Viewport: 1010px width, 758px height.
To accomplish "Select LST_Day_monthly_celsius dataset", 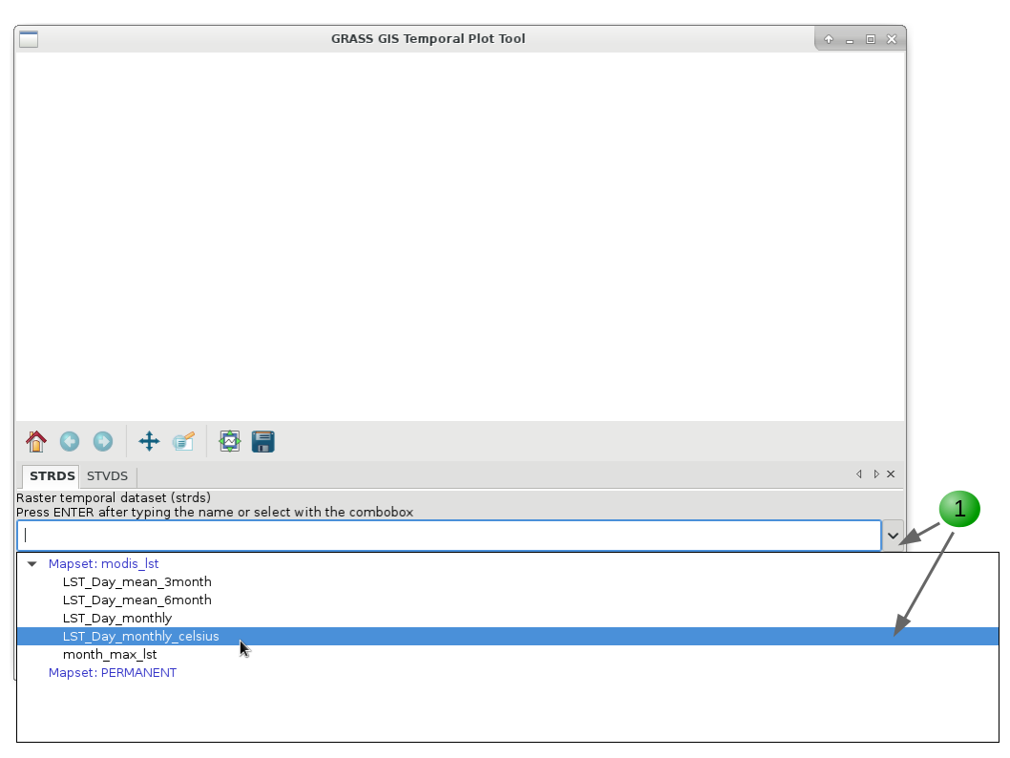I will (x=508, y=637).
